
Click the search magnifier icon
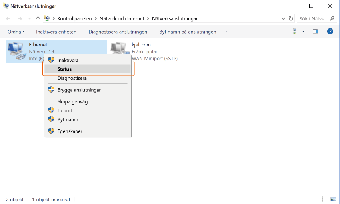click(332, 19)
